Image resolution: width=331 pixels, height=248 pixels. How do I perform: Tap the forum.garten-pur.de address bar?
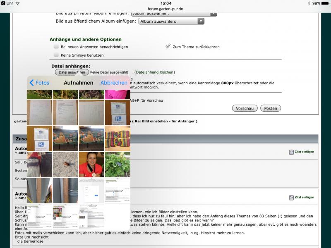(165, 9)
